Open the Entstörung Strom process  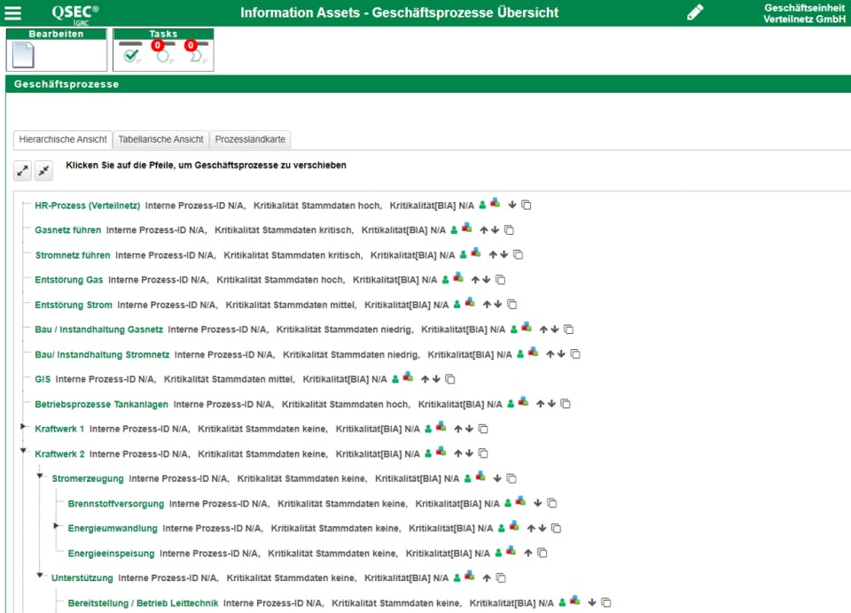pyautogui.click(x=74, y=305)
